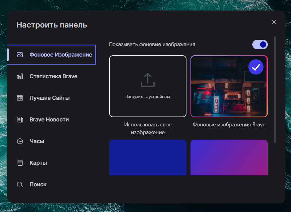This screenshot has height=212, width=291.
Task: Click the Brave Новости newspaper icon
Action: pos(20,120)
